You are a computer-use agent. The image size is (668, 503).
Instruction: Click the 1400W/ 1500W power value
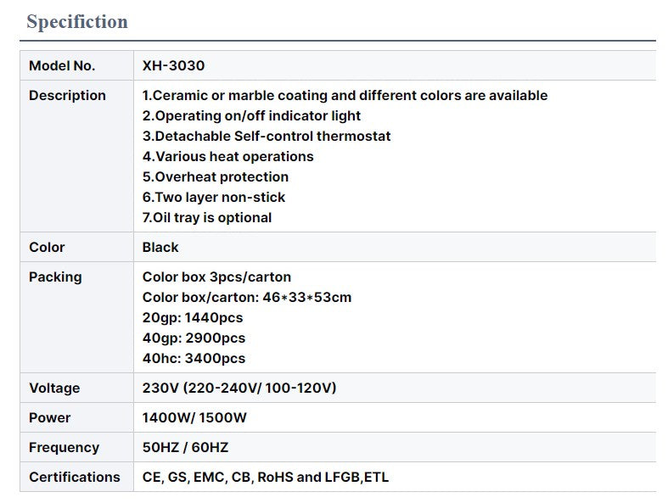click(x=194, y=418)
